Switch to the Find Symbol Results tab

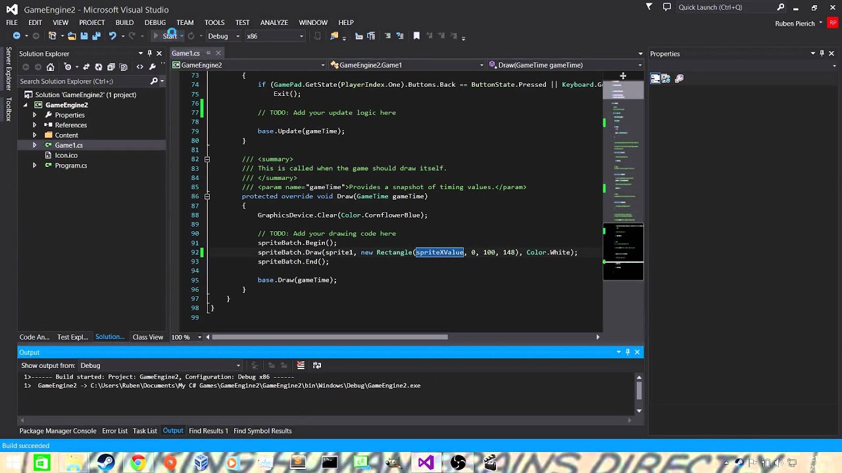click(x=262, y=431)
